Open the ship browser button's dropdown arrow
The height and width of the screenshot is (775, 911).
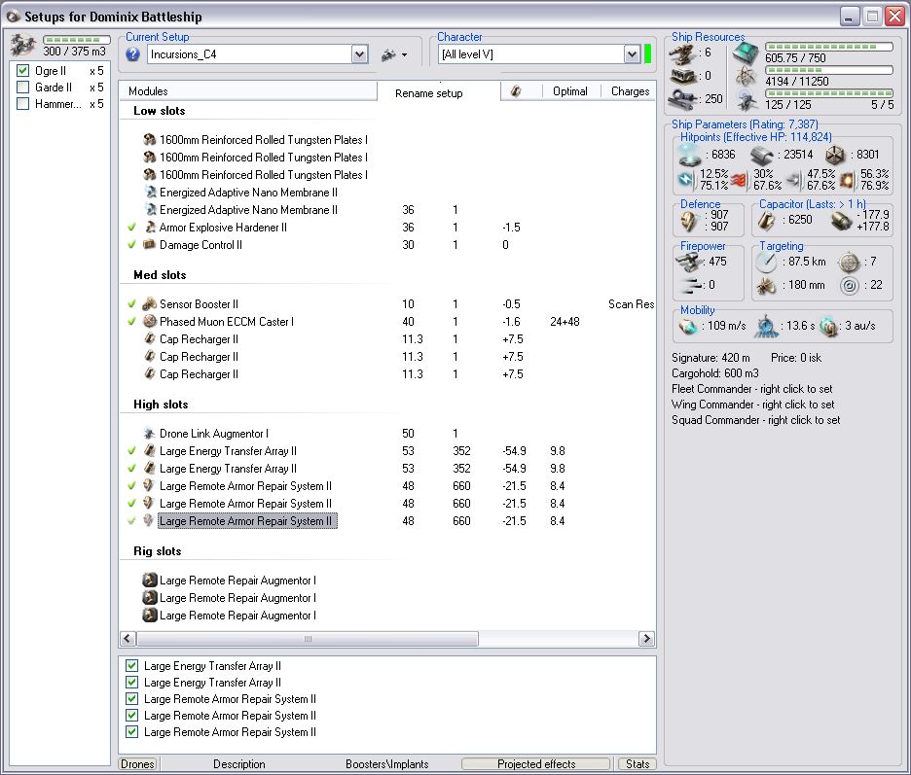404,55
